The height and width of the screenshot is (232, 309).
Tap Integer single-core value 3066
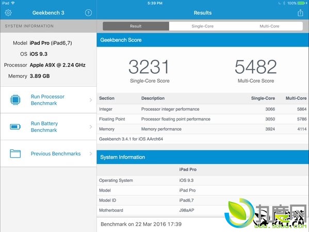pyautogui.click(x=270, y=109)
